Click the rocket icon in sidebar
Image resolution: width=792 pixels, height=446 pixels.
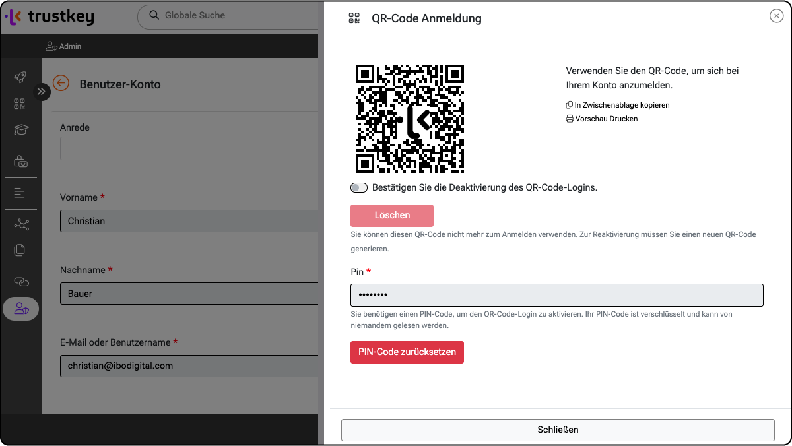point(20,77)
